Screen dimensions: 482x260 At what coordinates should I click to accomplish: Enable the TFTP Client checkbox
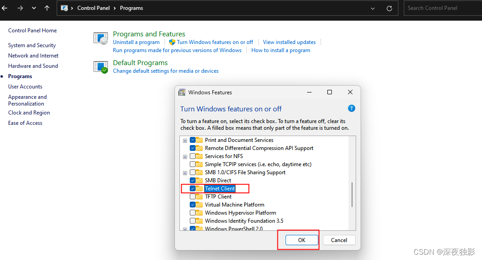coord(193,196)
